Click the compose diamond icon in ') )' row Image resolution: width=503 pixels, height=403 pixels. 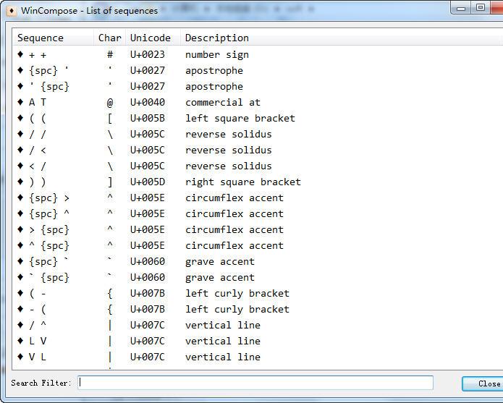(x=20, y=182)
